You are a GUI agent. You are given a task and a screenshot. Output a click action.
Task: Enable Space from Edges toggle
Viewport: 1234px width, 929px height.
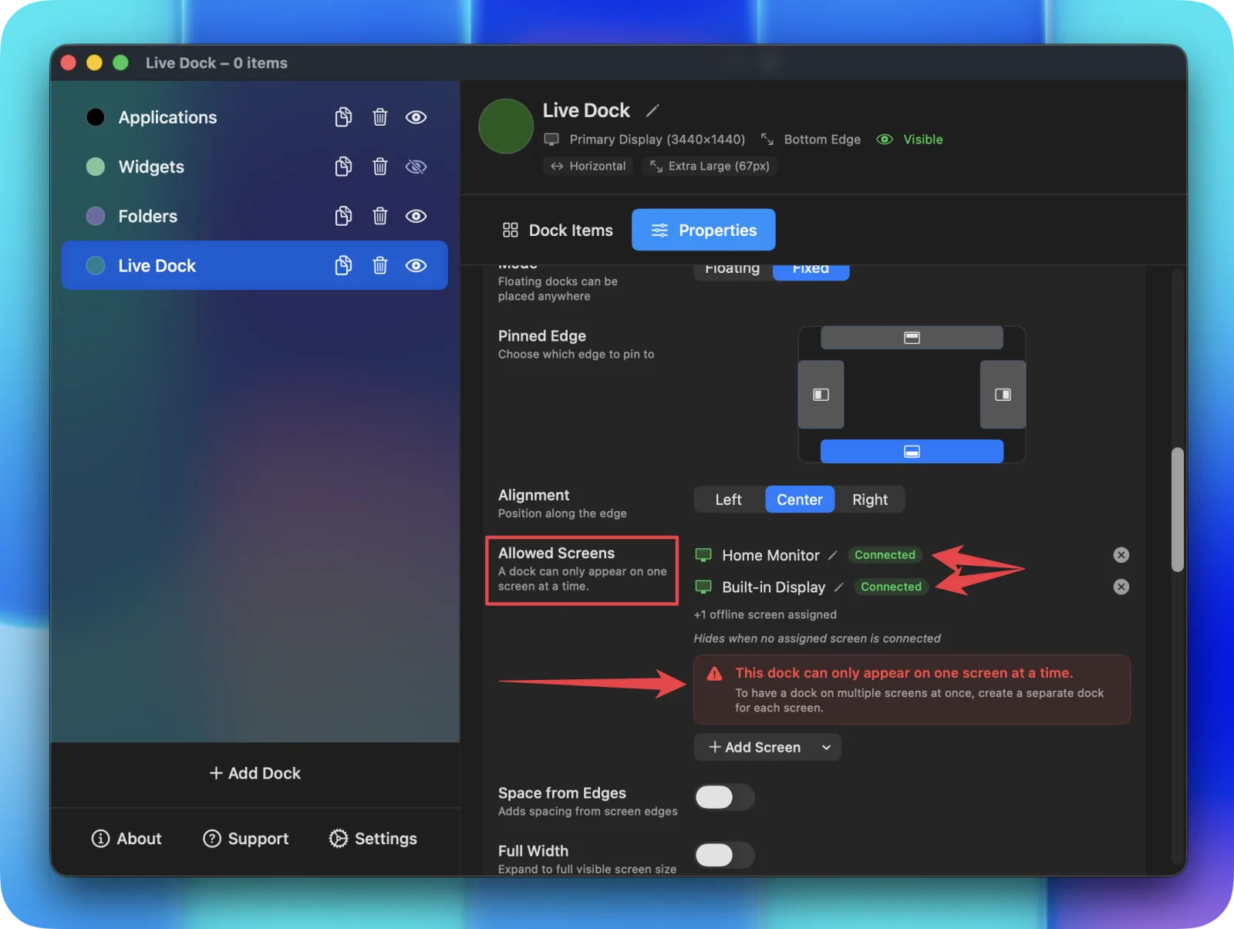coord(725,797)
